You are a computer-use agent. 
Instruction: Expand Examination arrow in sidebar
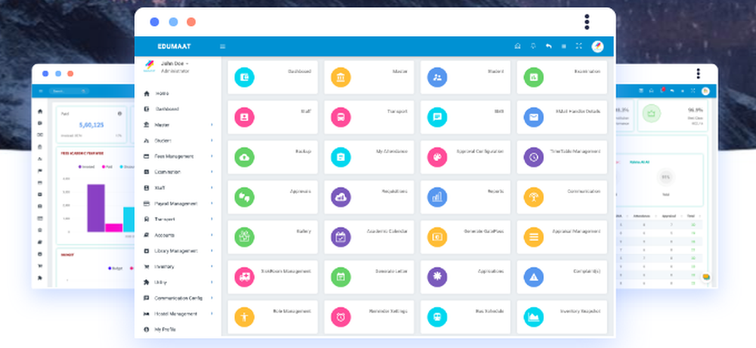click(212, 172)
